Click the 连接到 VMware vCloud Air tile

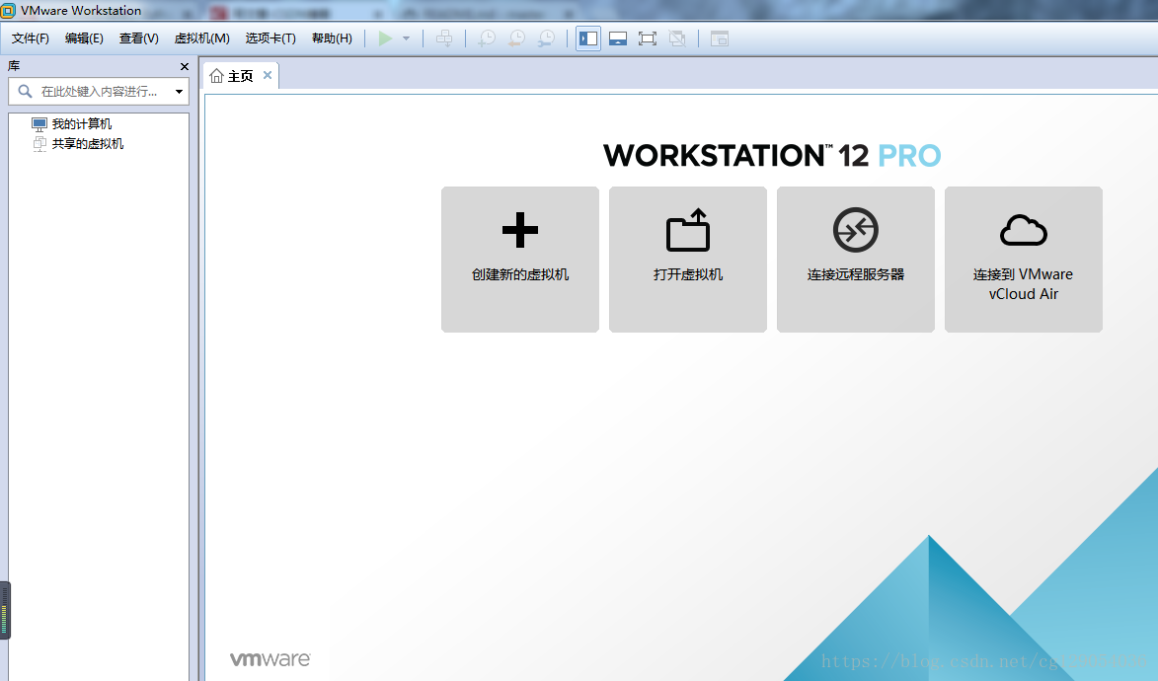click(x=1024, y=260)
